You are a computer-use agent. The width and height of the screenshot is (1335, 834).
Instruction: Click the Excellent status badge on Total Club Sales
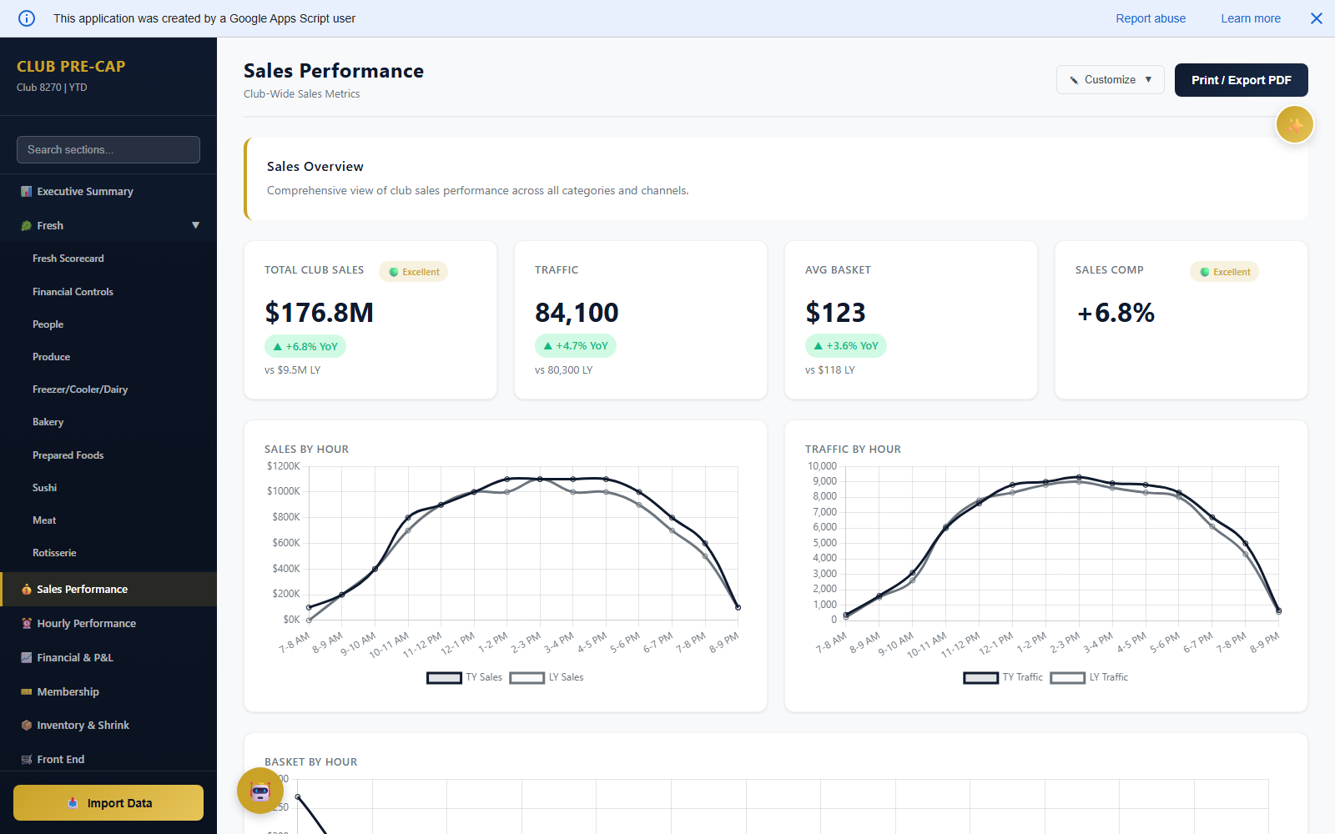[x=413, y=271]
